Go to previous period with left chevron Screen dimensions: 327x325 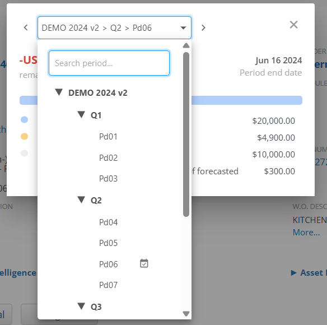pyautogui.click(x=26, y=27)
